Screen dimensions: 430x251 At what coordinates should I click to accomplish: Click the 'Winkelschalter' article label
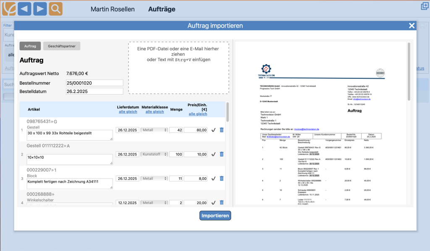click(40, 200)
